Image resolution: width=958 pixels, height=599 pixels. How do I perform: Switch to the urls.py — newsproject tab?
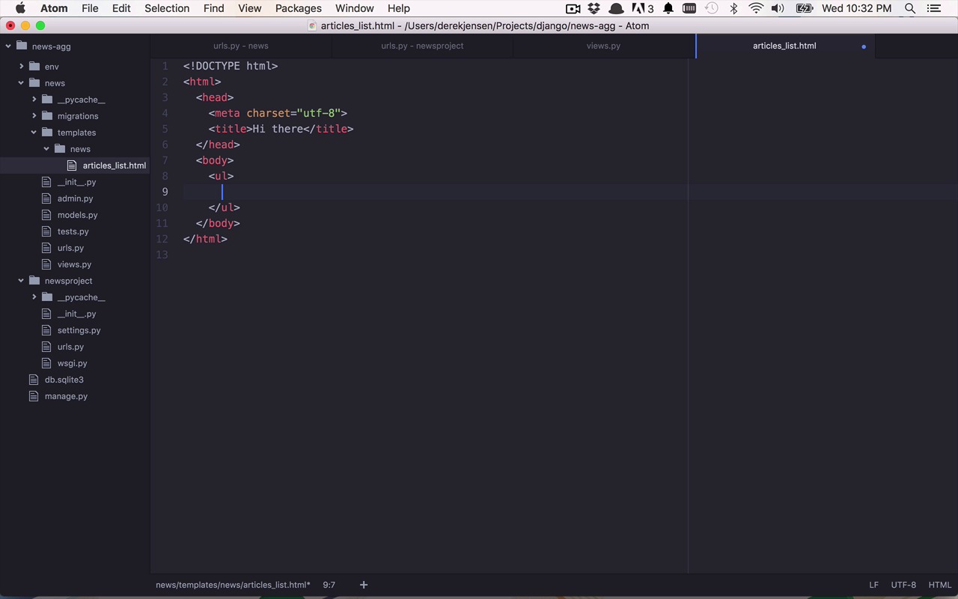click(x=422, y=46)
